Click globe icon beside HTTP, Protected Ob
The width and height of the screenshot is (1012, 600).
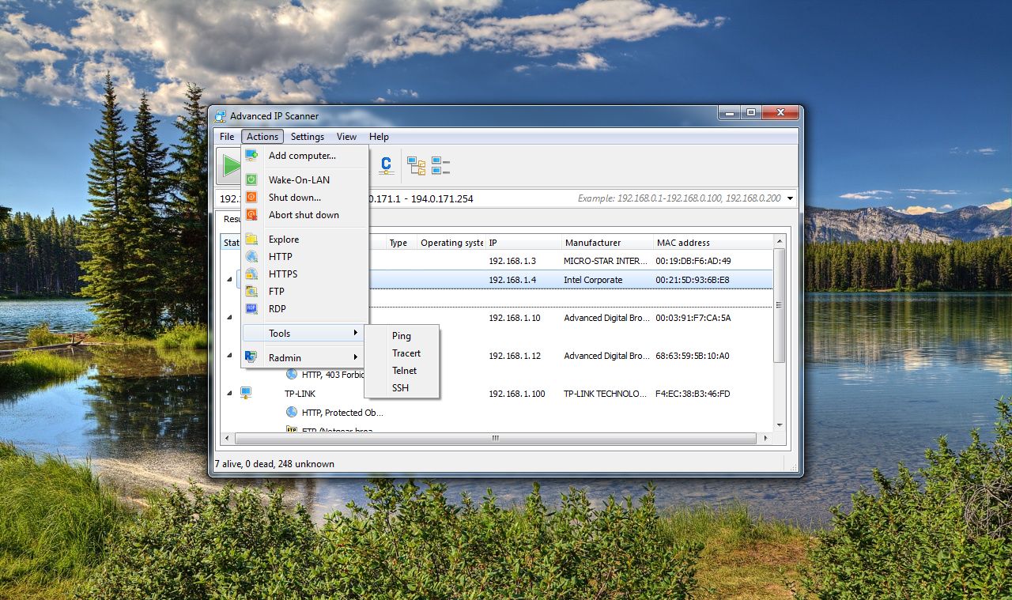click(292, 412)
